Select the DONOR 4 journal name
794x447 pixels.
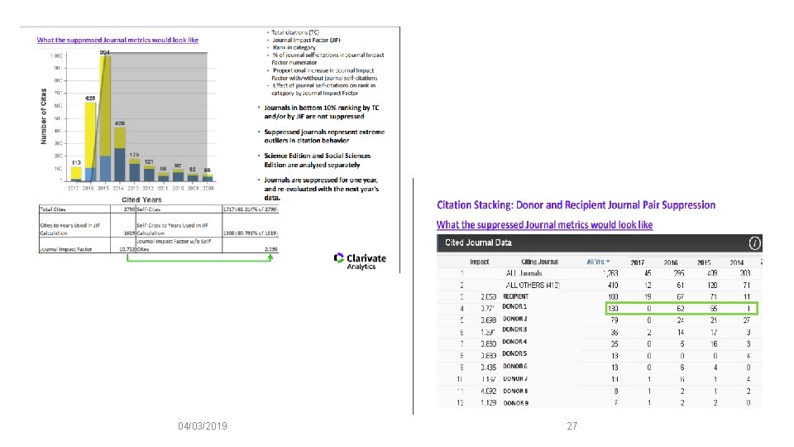[514, 342]
